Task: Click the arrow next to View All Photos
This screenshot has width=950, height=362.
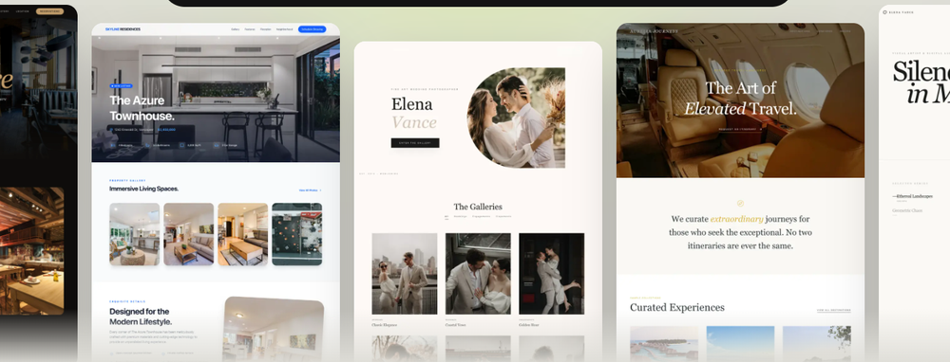Action: click(x=320, y=190)
